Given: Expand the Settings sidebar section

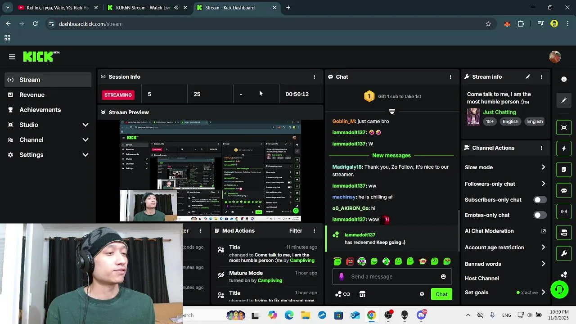Looking at the screenshot, I should coord(85,155).
